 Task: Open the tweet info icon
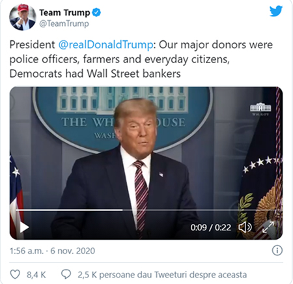pyautogui.click(x=277, y=250)
